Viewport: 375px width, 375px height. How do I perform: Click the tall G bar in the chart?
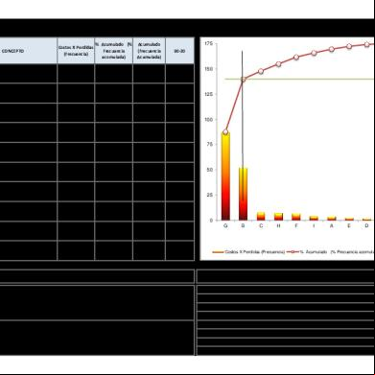(x=225, y=176)
